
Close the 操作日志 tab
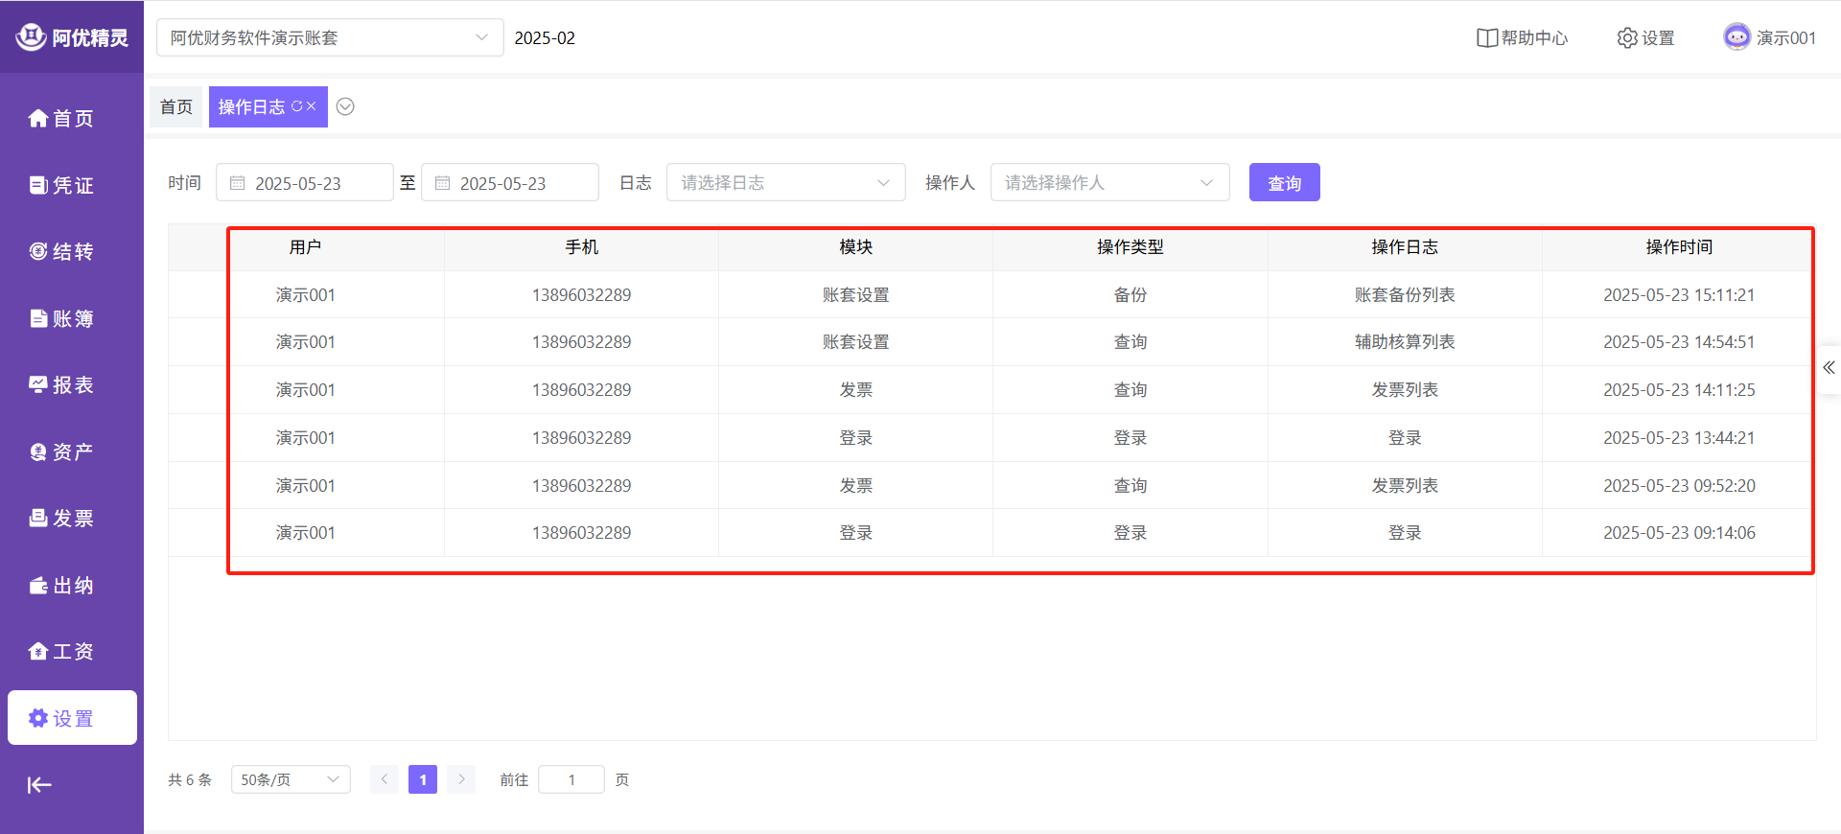312,106
